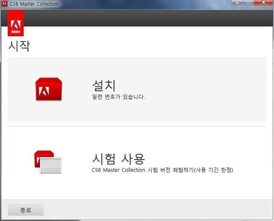Click the trial calendar box icon
274x221 pixels.
(x=48, y=162)
